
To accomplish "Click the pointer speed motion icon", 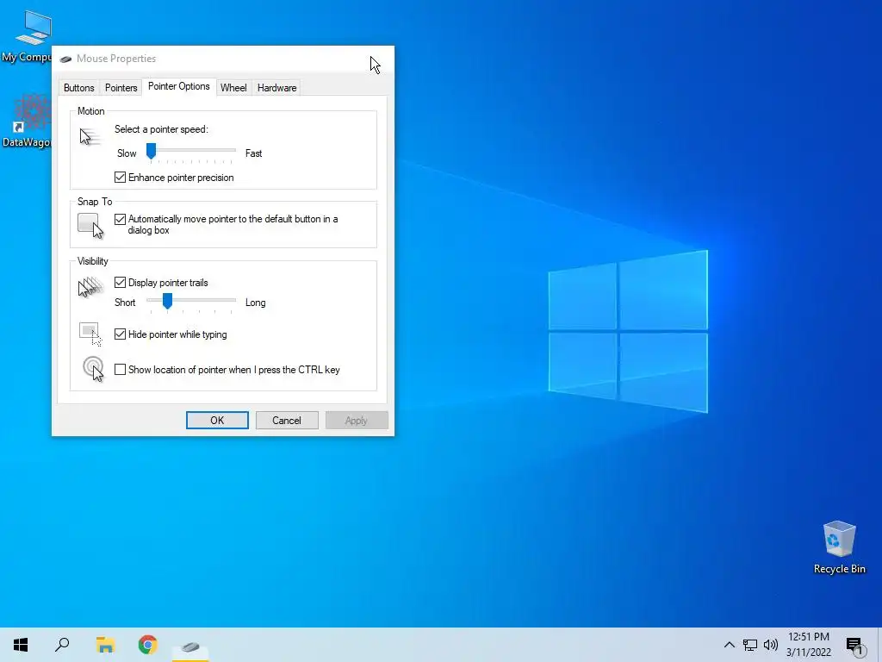I will (90, 137).
